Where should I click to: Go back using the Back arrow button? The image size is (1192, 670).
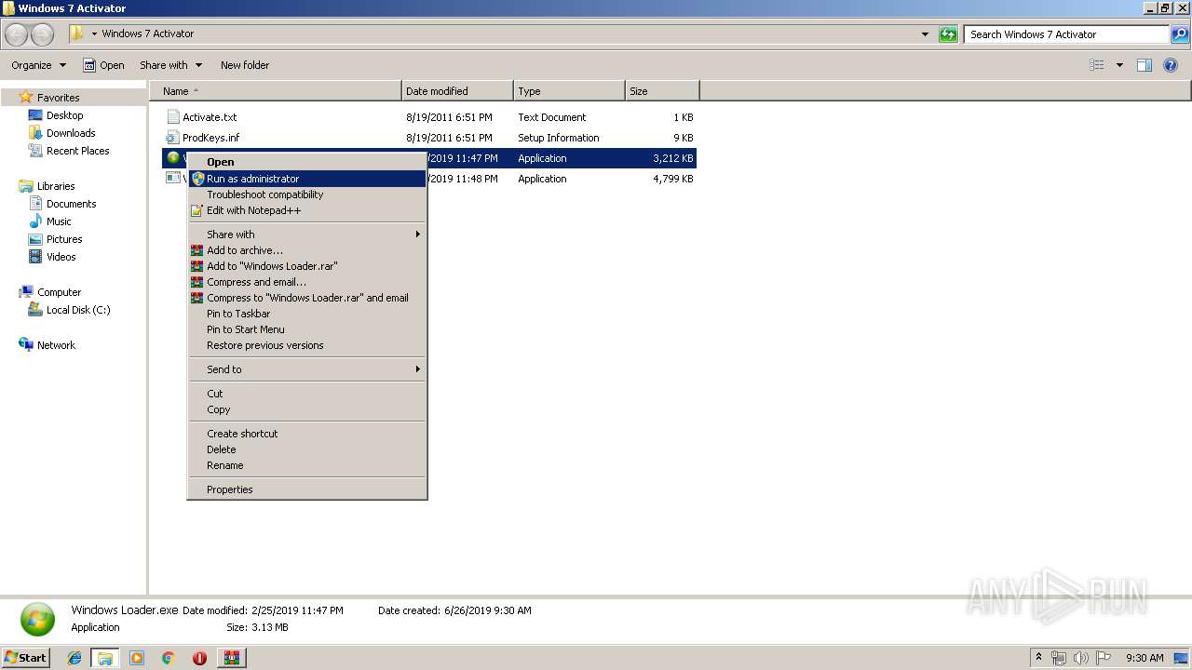pos(17,34)
